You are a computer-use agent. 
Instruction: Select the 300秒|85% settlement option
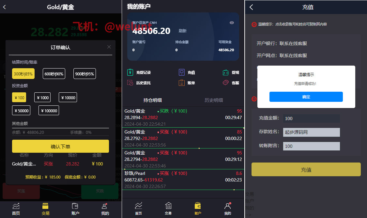point(23,74)
